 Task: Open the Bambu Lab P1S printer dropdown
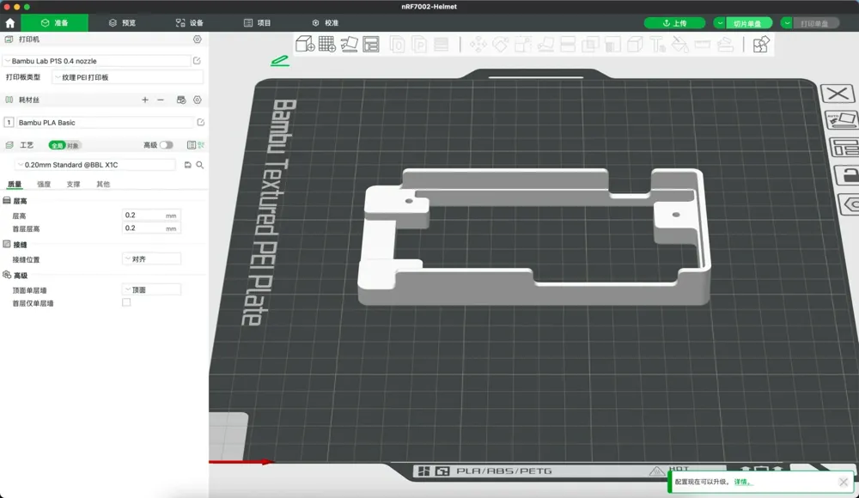point(98,61)
